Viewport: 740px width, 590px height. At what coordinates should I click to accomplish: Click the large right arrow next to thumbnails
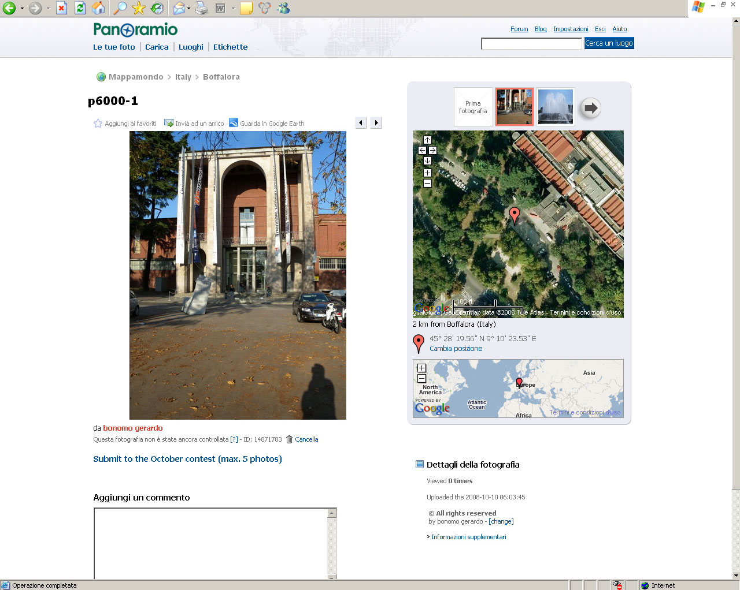click(x=590, y=108)
